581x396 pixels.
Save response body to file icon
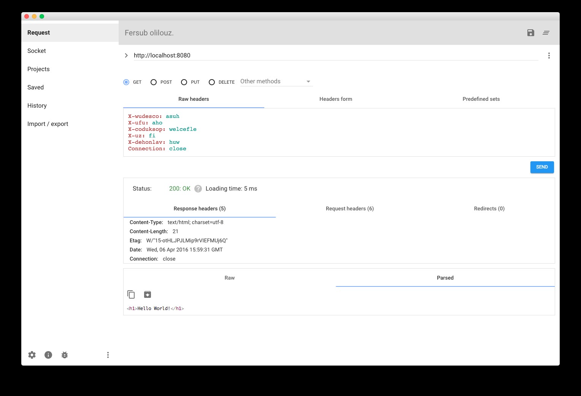[x=148, y=294]
